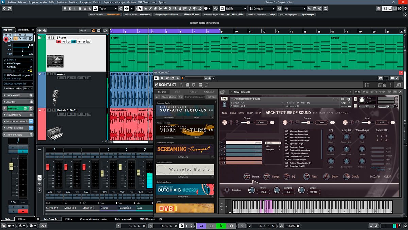Enable record on E Piano track

59,42
